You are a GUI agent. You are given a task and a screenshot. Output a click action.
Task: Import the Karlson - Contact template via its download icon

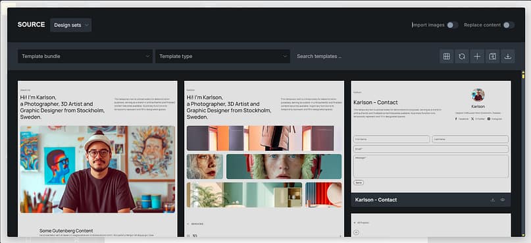click(493, 200)
